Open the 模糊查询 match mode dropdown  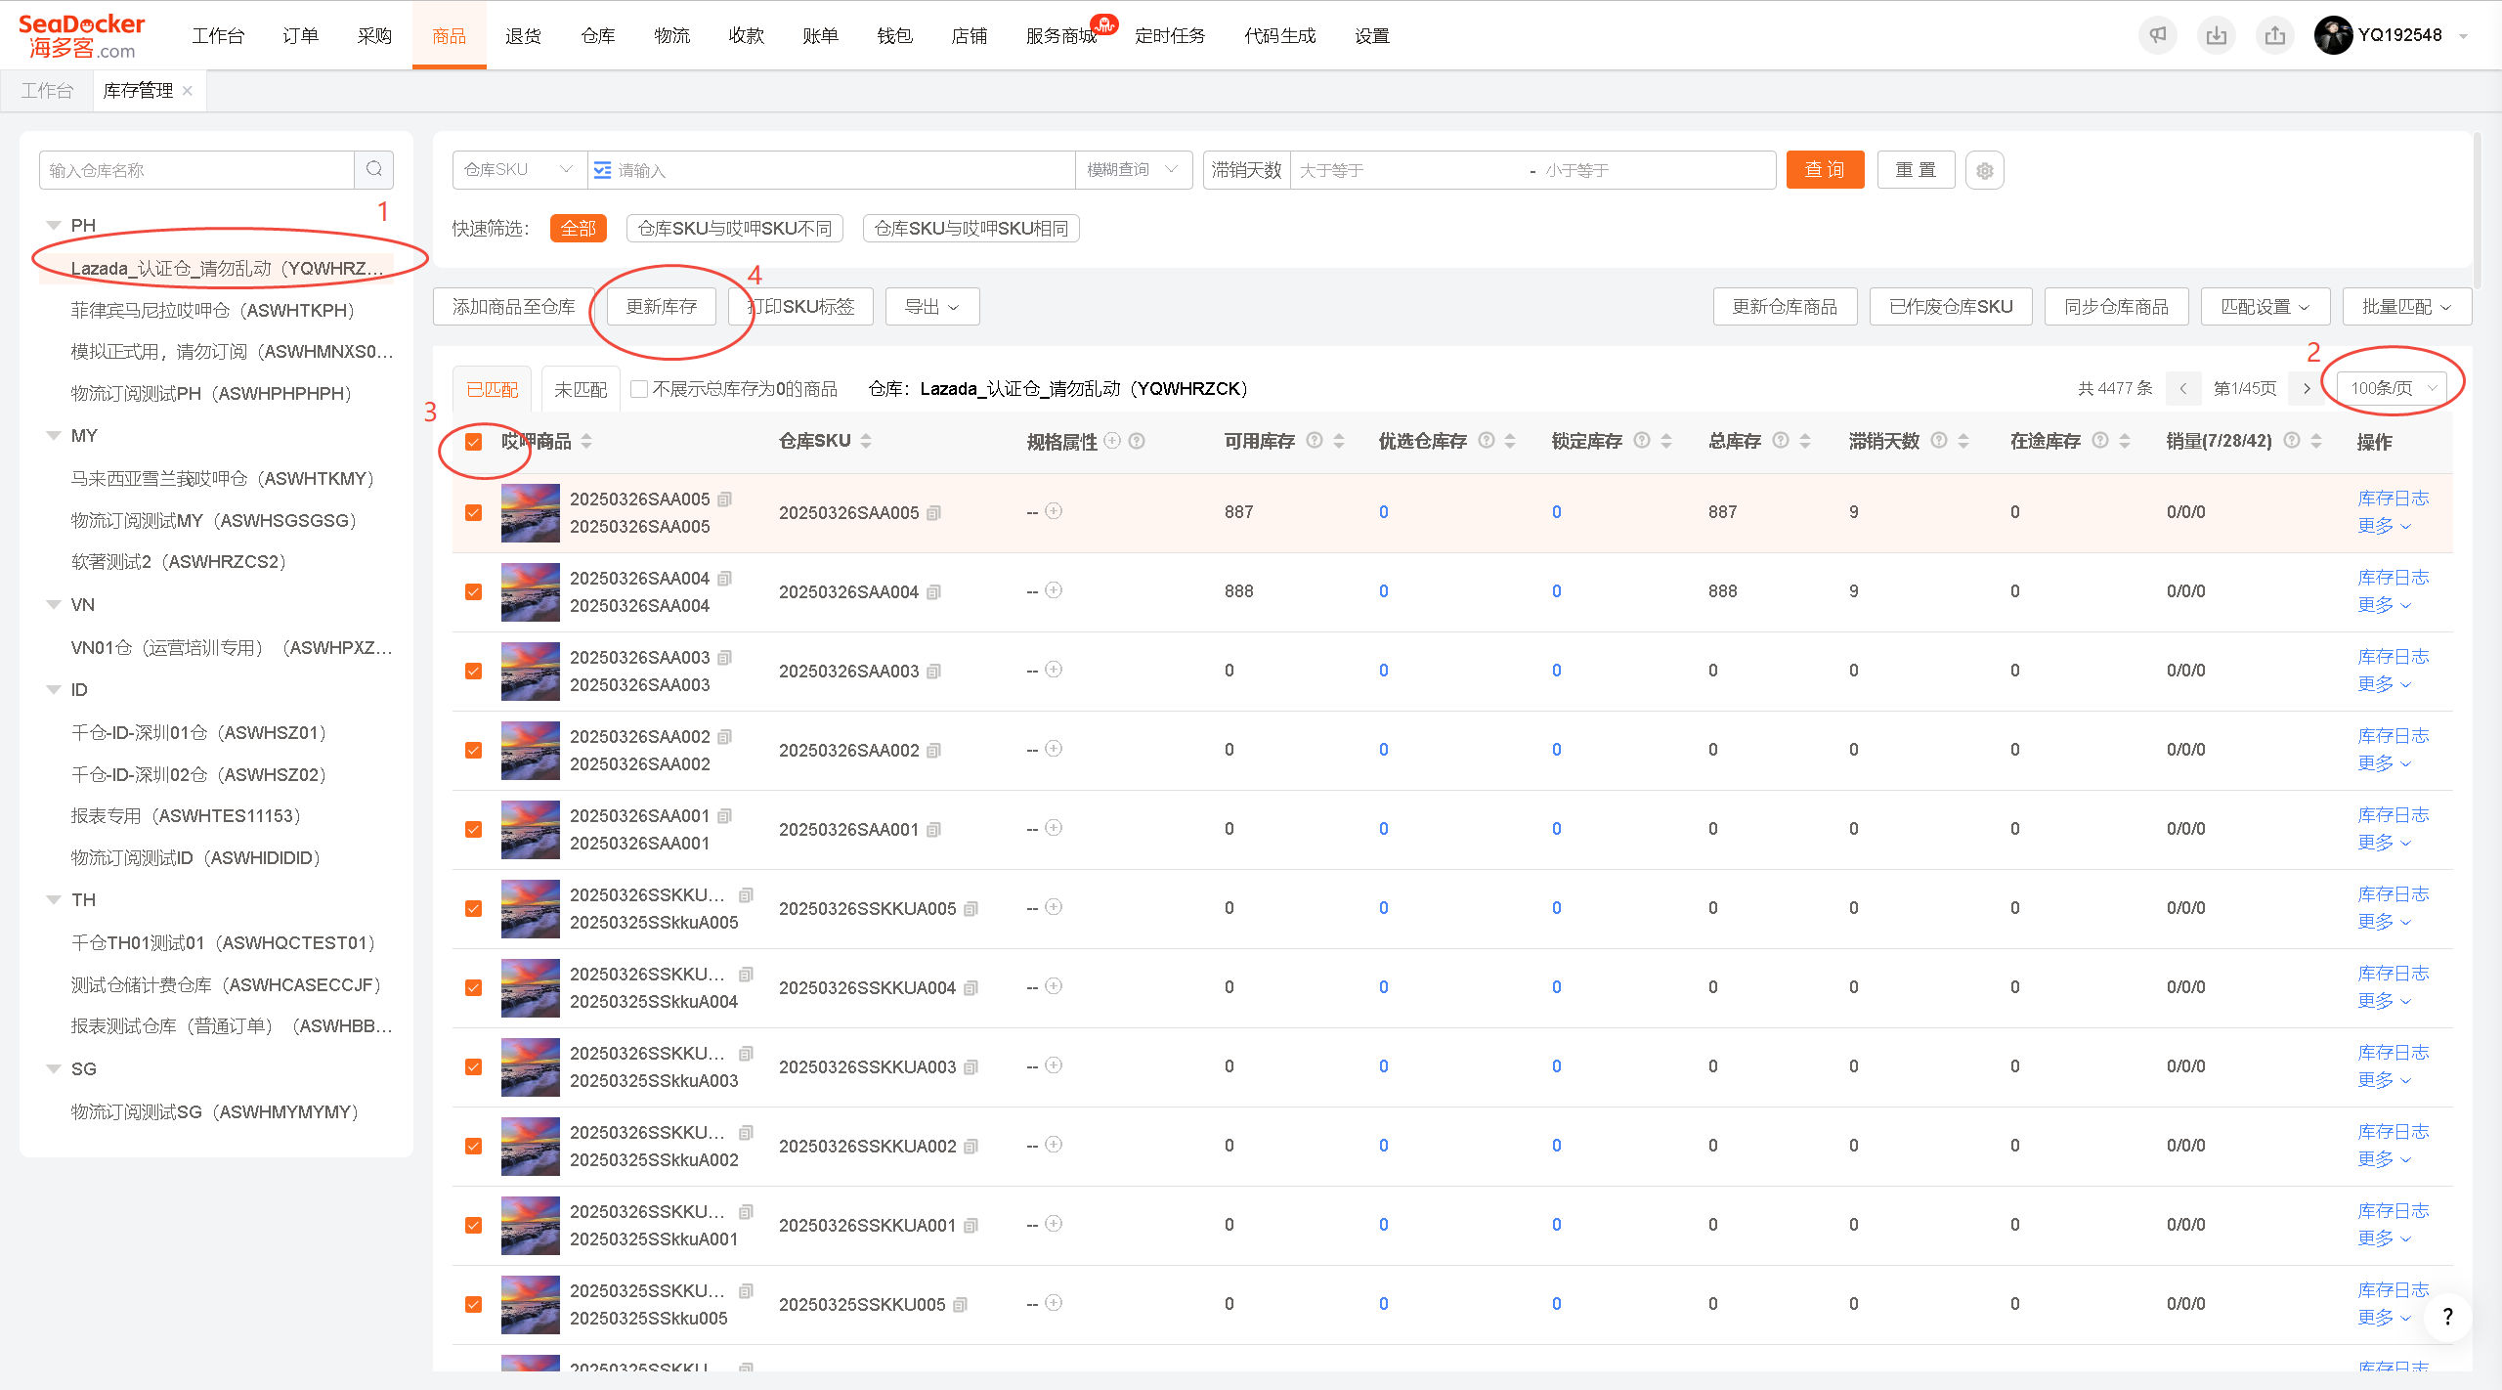(x=1134, y=170)
